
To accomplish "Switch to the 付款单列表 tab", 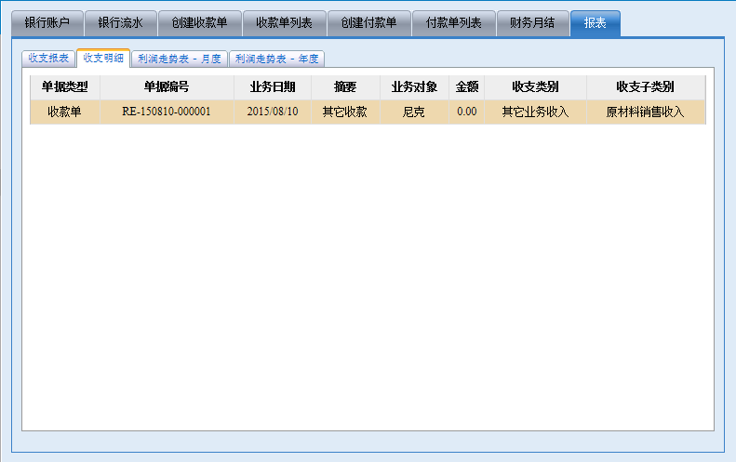I will pyautogui.click(x=453, y=23).
